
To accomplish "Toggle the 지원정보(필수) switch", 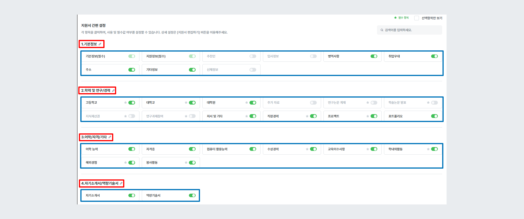I will coord(192,56).
